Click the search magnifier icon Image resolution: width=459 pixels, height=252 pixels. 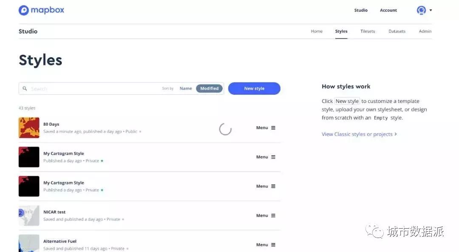pyautogui.click(x=25, y=88)
